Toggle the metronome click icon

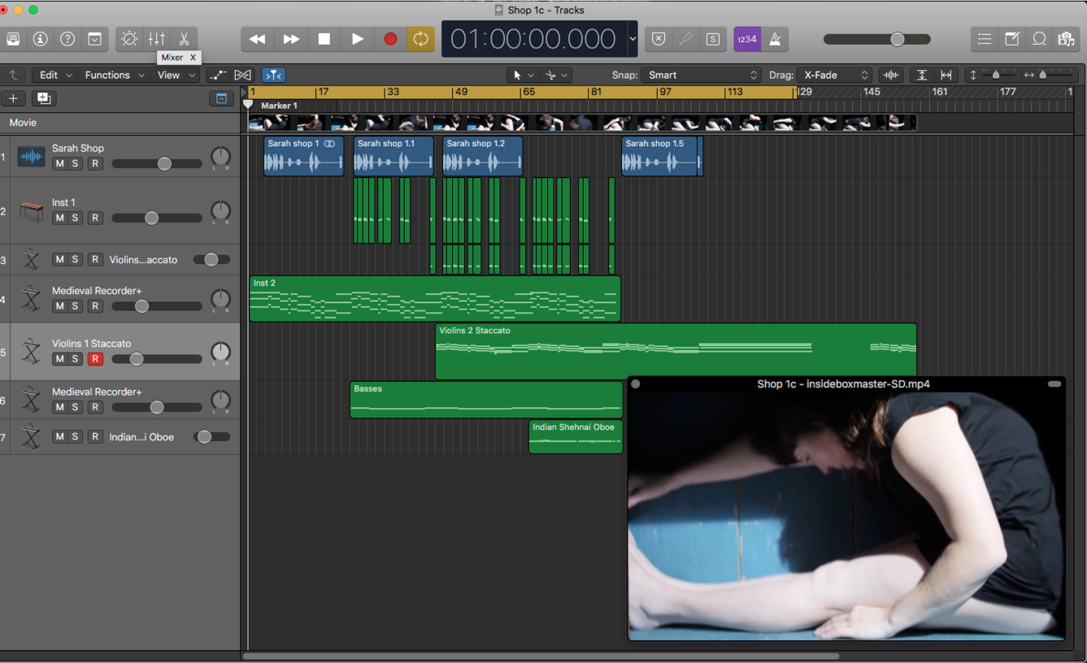coord(775,39)
